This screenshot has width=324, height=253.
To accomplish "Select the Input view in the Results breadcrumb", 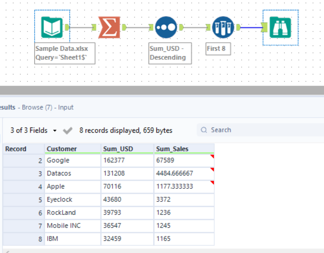I will (66, 107).
